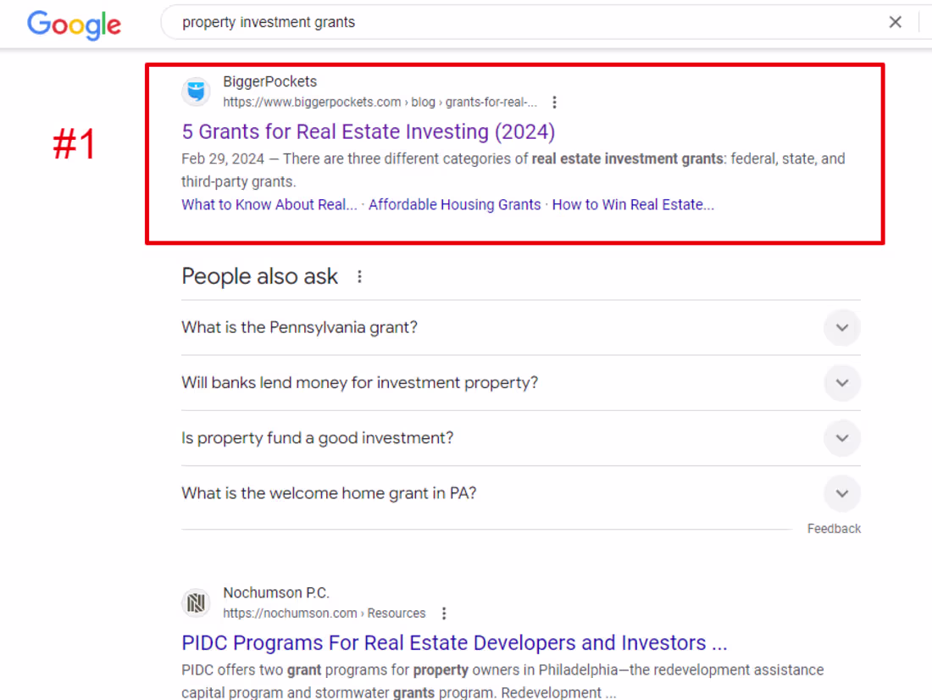Expand the property fund question
The width and height of the screenshot is (932, 700).
coord(841,438)
